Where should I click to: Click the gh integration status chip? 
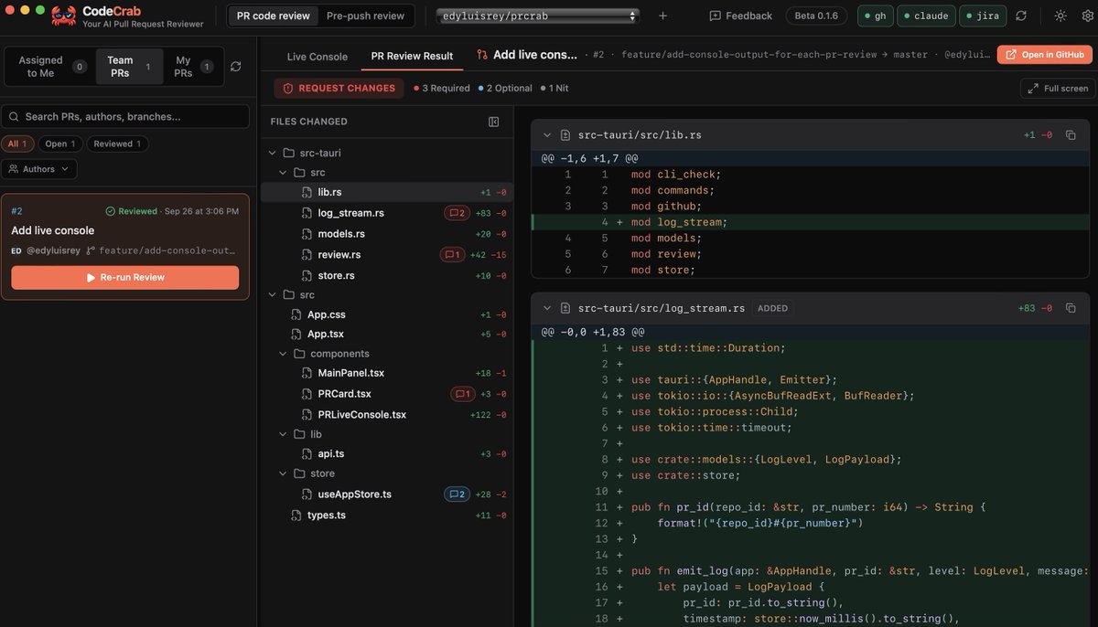tap(875, 16)
